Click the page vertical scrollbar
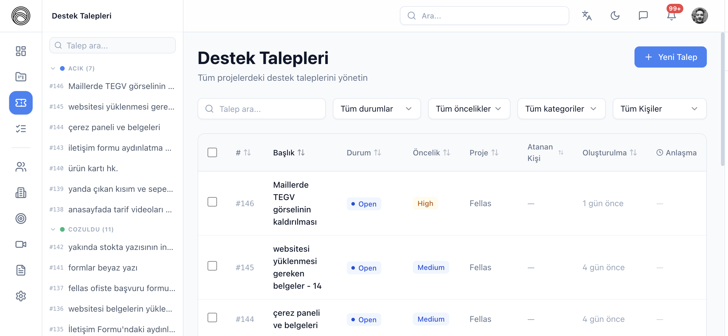Screen dimensions: 728x336 723,100
